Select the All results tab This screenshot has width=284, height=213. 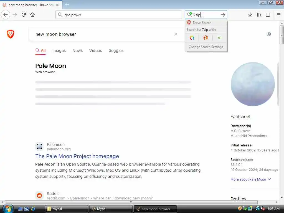click(40, 50)
